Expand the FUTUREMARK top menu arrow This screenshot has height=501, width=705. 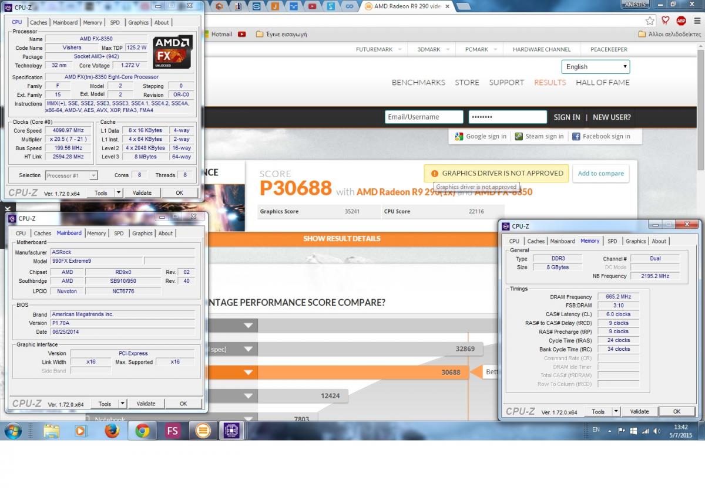click(x=400, y=50)
